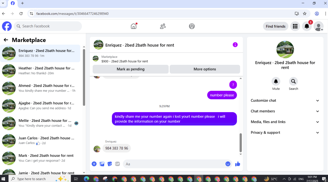The image size is (328, 182).
Task: Bookmark this page with star icon
Action: [x=305, y=13]
